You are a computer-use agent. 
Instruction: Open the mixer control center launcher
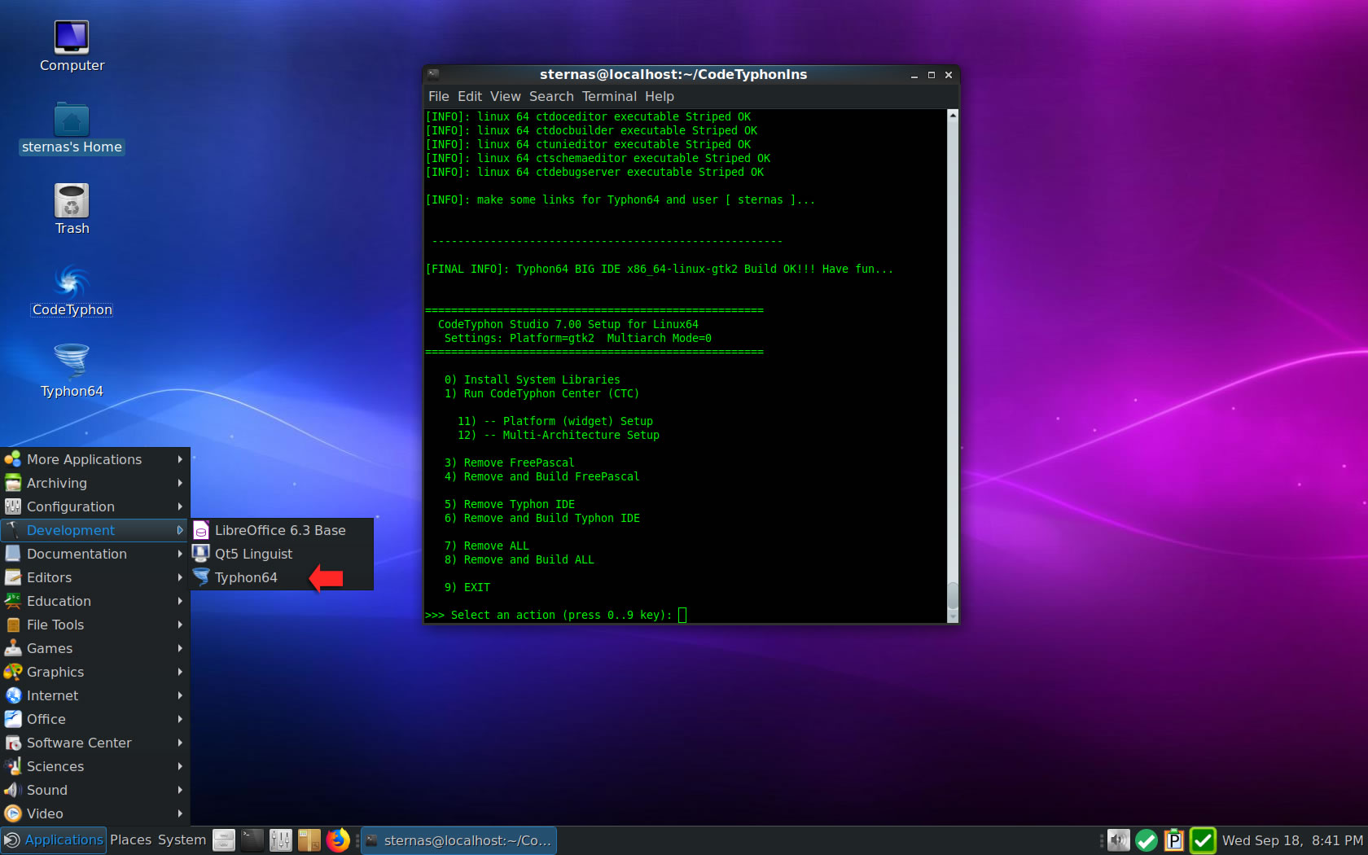pos(281,840)
